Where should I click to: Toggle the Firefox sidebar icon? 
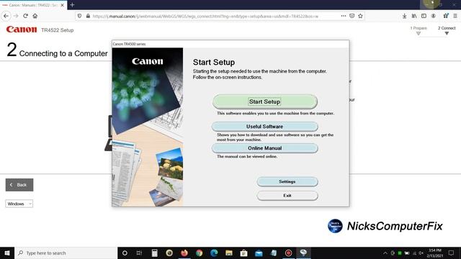424,16
